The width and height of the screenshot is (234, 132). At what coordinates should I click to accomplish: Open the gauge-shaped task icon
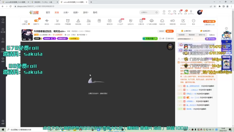click(162, 21)
